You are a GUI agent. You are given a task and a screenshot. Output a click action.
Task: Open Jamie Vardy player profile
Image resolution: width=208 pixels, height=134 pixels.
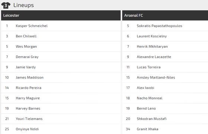click(26, 67)
